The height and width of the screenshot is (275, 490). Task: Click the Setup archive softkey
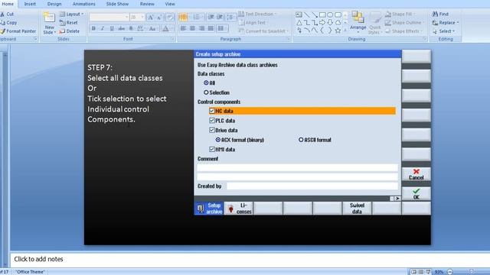pyautogui.click(x=209, y=209)
